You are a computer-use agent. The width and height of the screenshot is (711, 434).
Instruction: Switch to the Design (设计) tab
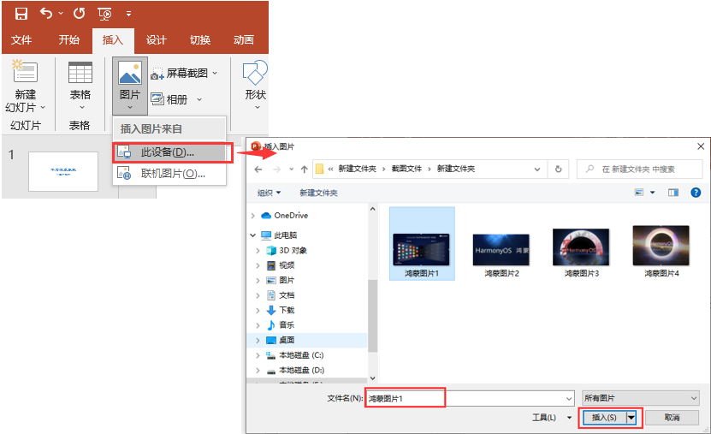click(156, 40)
